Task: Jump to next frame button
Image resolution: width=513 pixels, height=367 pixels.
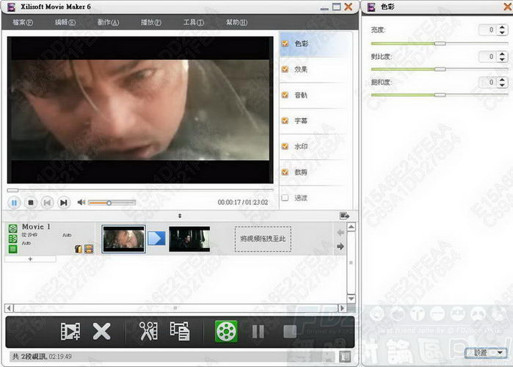Action: (x=64, y=203)
